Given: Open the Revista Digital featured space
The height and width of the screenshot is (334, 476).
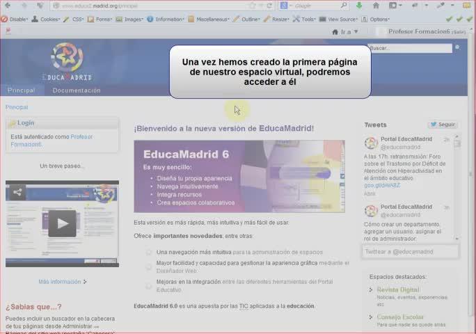Looking at the screenshot, I should click(x=398, y=289).
